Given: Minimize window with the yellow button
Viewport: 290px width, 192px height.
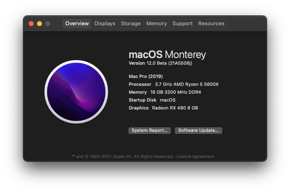Looking at the screenshot, I should [39, 24].
